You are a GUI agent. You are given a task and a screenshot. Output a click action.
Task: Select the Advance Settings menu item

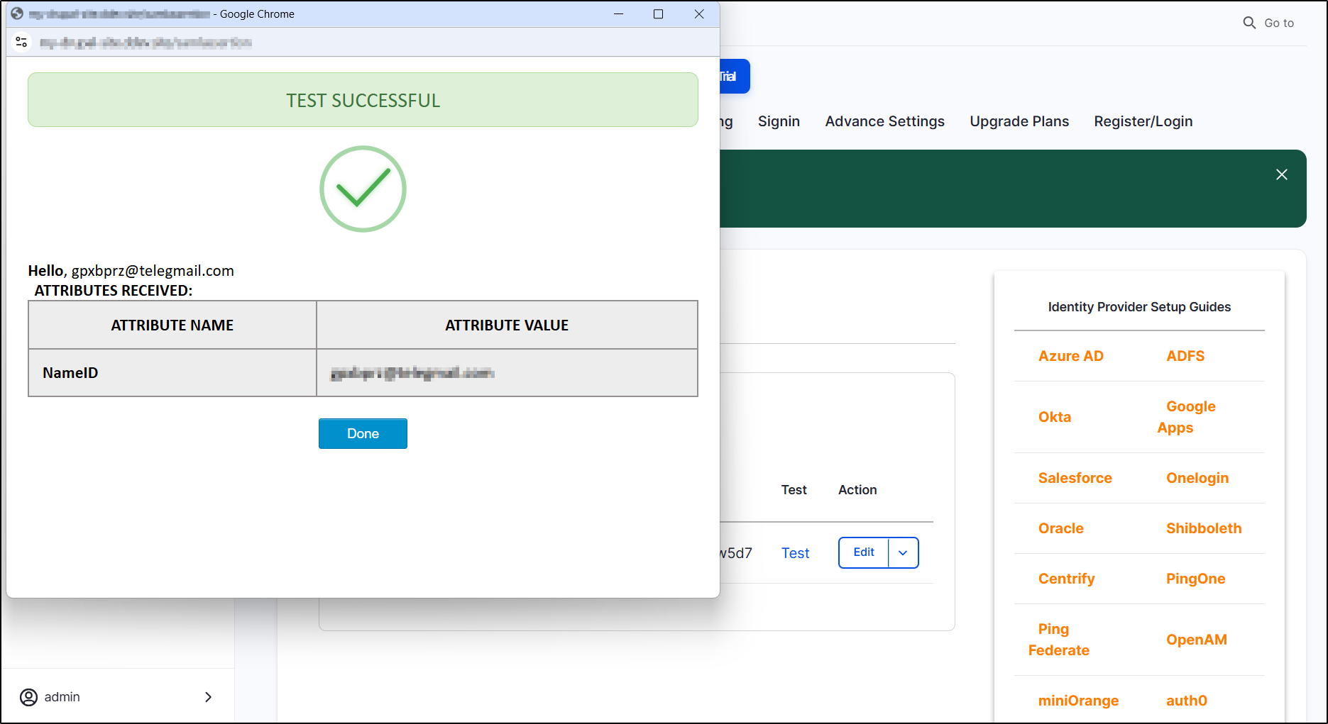coord(884,121)
